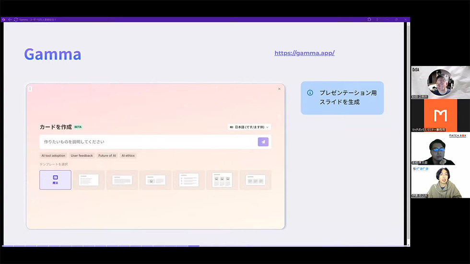Click the カードを作成 title text
470x264 pixels.
click(56, 127)
